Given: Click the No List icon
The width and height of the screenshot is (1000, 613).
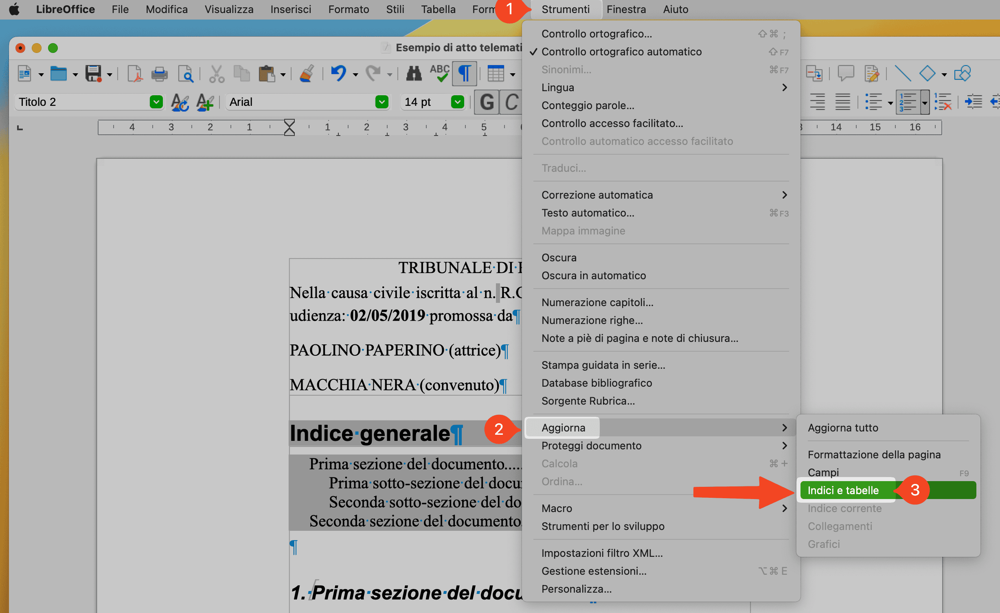Looking at the screenshot, I should [x=943, y=102].
